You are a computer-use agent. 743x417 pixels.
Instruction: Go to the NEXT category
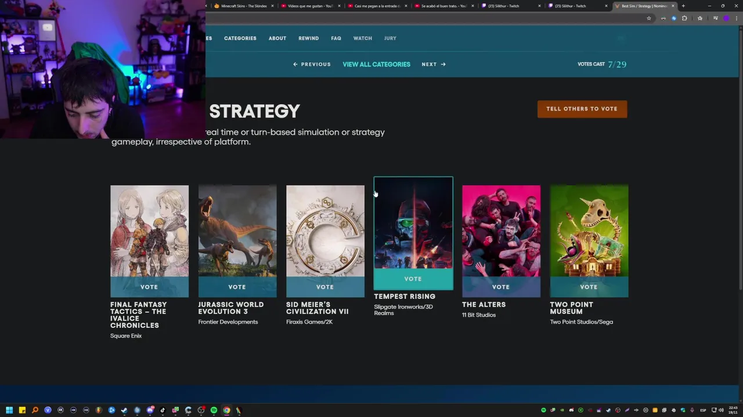coord(434,64)
